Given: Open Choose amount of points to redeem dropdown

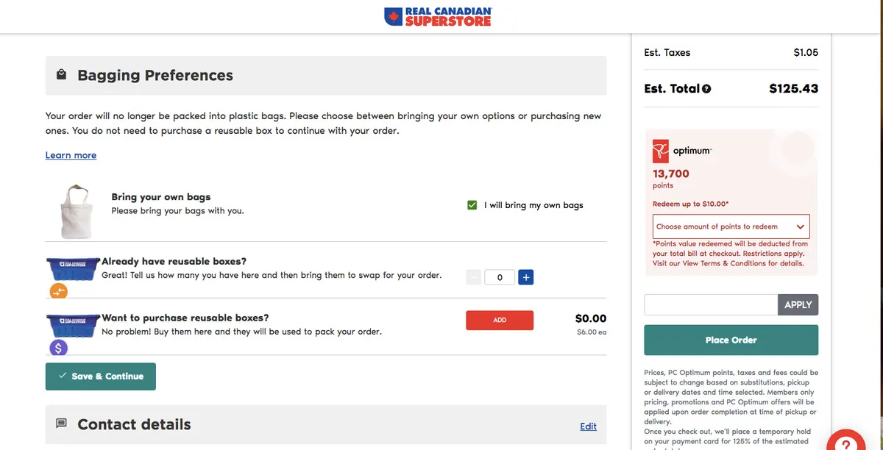Looking at the screenshot, I should 731,226.
